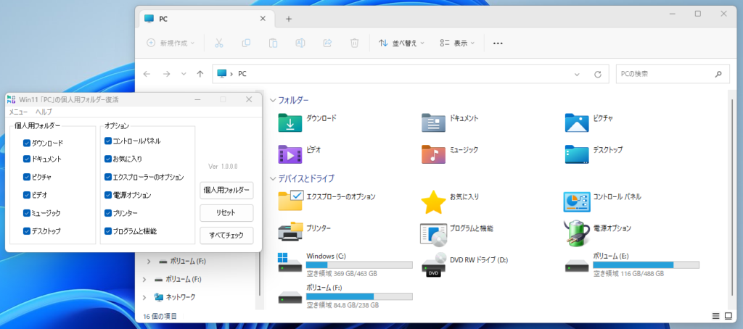
Task: Toggle the プリンター option checkbox
Action: coord(108,213)
